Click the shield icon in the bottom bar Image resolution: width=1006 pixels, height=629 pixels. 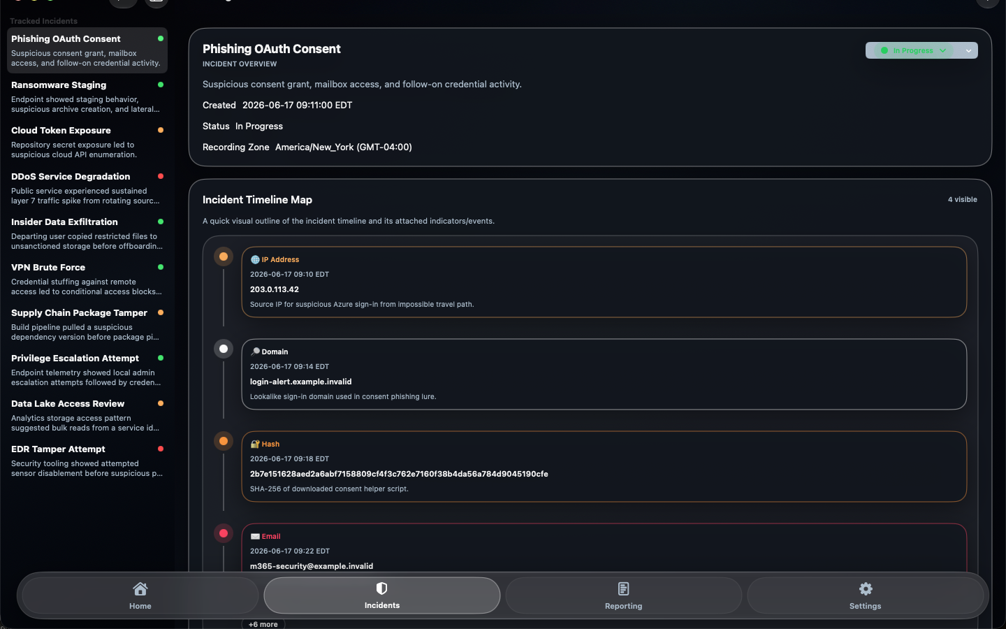381,588
